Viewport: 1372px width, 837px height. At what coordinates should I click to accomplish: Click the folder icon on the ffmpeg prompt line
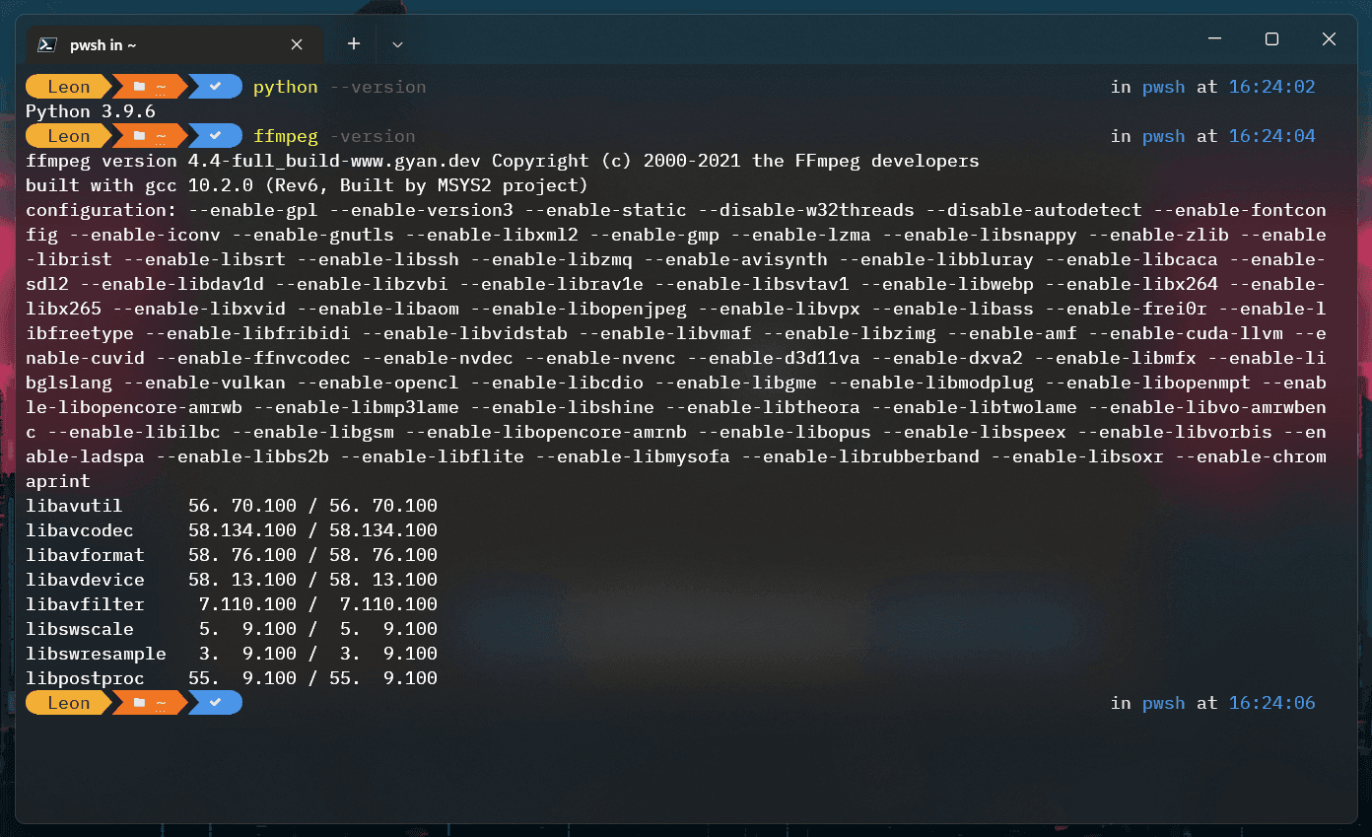pos(140,136)
